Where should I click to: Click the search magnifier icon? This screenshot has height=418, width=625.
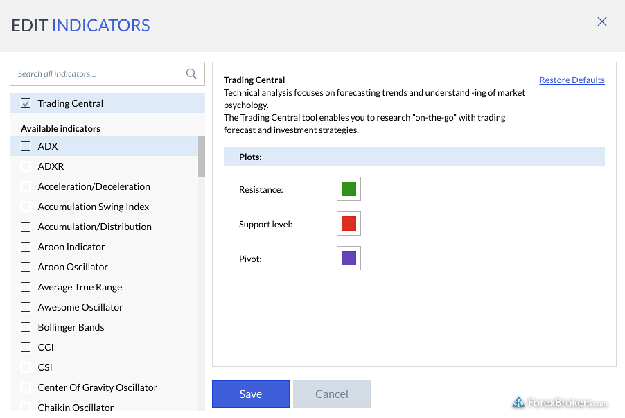pos(191,73)
